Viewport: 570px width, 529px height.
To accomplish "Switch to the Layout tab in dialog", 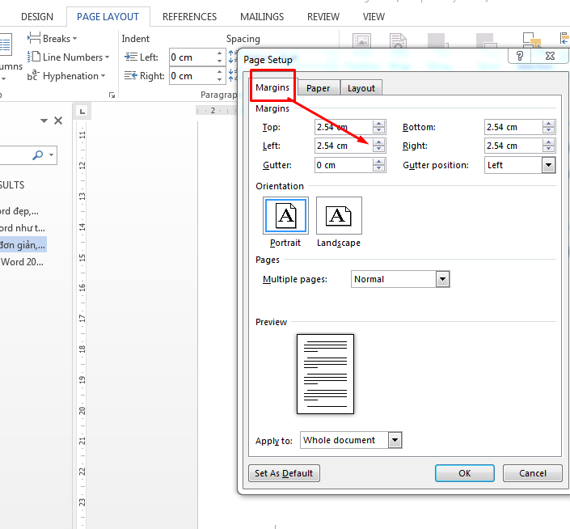I will [361, 88].
